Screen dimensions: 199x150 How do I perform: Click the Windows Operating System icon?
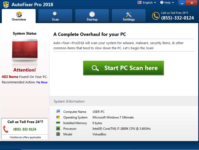[x=58, y=117]
